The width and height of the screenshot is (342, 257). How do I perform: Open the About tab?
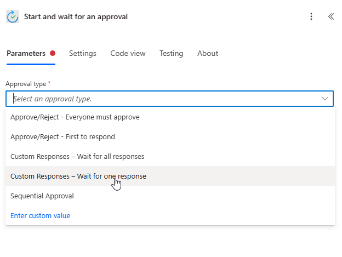tap(208, 53)
